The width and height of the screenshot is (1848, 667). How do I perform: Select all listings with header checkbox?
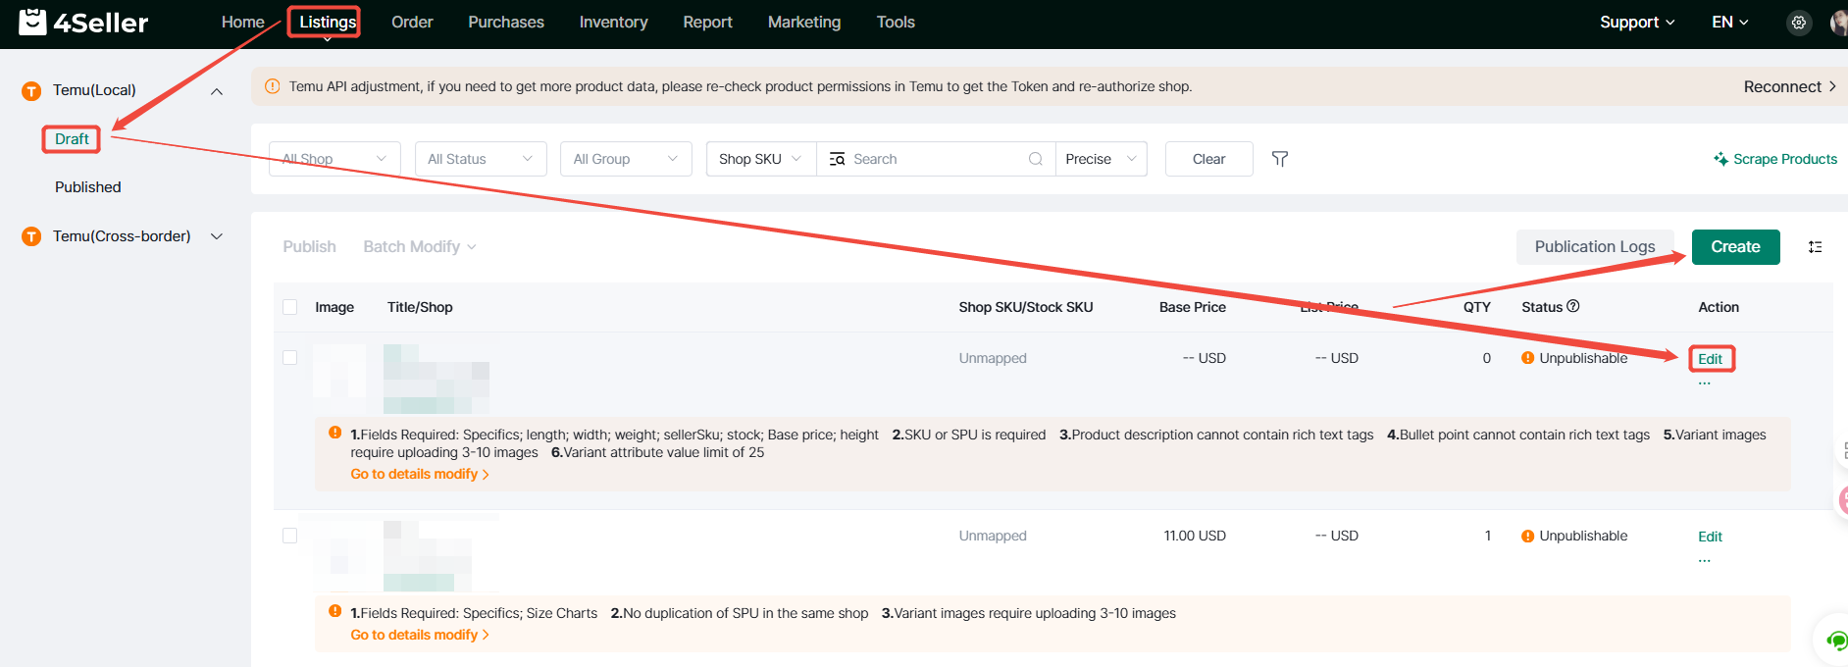289,307
